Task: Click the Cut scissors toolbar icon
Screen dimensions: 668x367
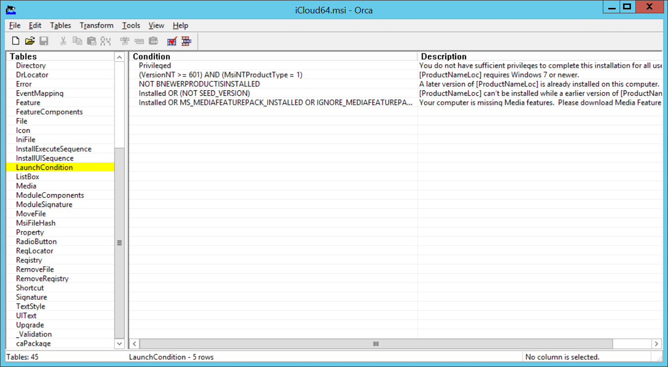Action: tap(63, 41)
